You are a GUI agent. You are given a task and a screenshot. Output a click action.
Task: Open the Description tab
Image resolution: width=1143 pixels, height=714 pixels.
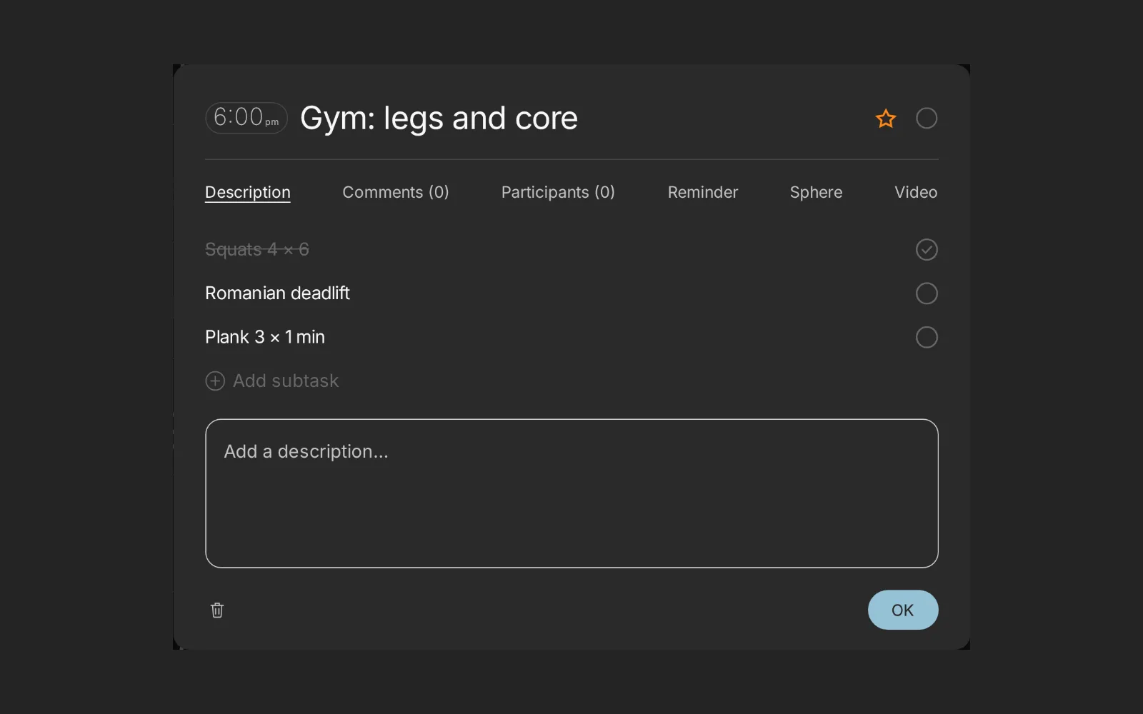[248, 192]
